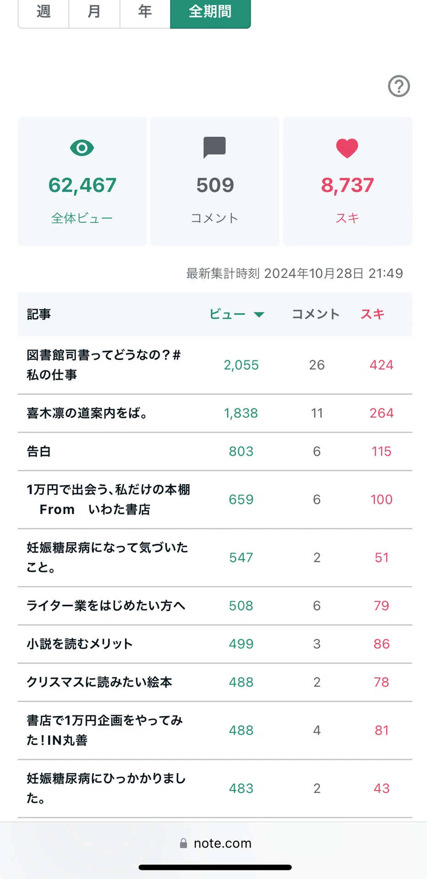Switch to the 週 tab

click(x=43, y=12)
